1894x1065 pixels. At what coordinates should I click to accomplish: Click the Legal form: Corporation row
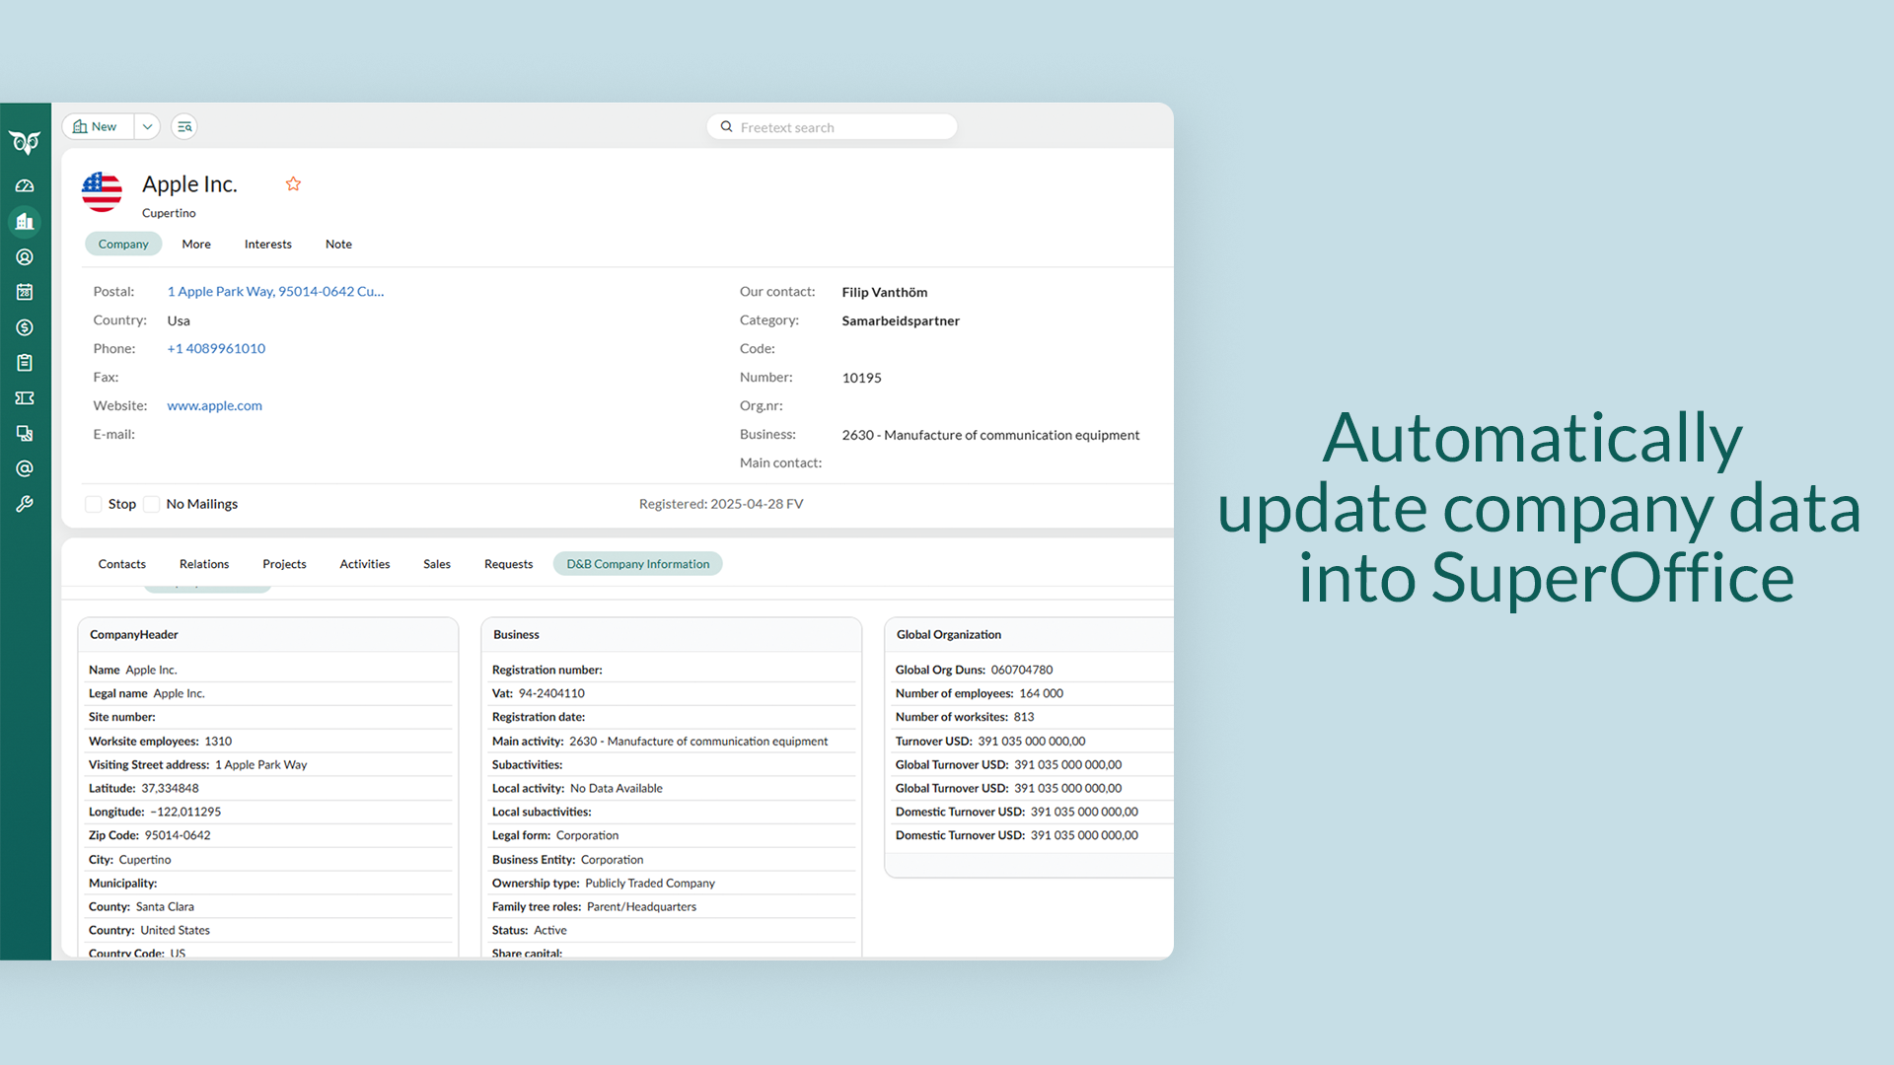672,835
